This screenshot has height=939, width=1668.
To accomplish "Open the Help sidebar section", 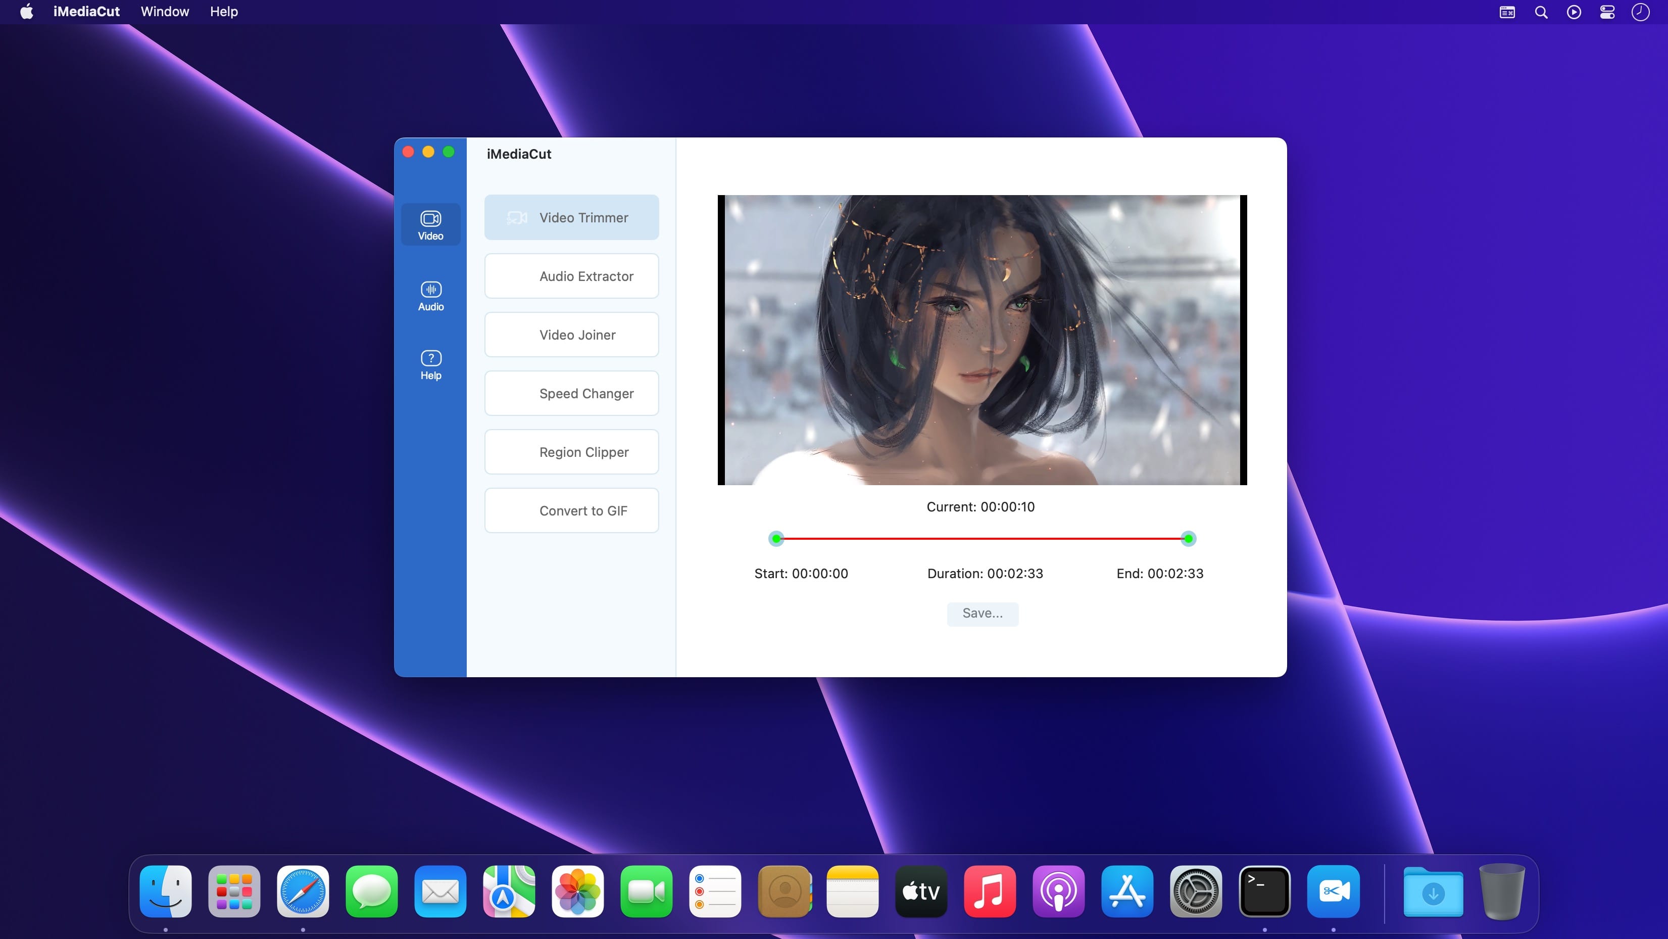I will [430, 365].
